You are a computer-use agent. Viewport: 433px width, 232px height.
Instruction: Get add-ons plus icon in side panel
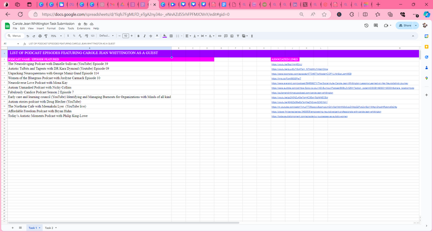click(x=427, y=95)
